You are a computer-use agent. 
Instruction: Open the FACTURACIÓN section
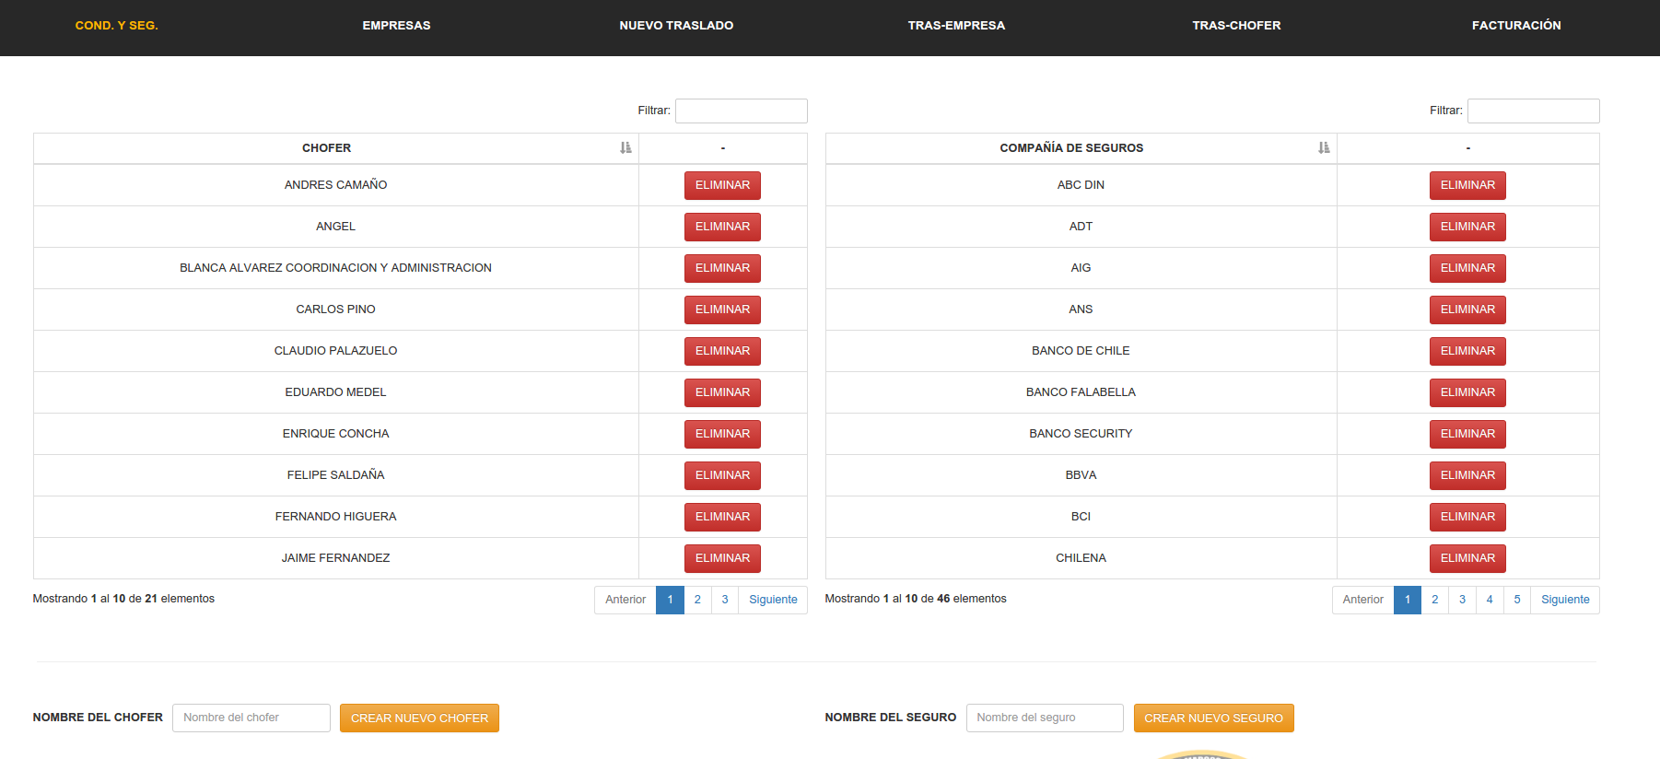(1515, 26)
